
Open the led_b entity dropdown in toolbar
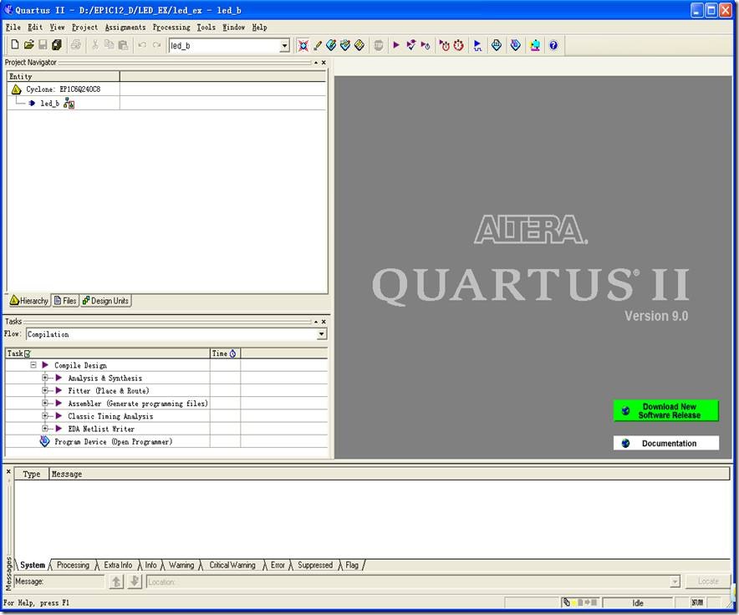coord(284,46)
